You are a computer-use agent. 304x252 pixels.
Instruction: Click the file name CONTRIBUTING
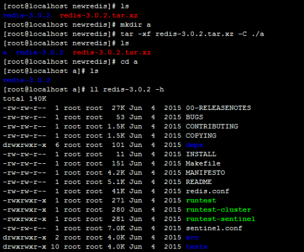pyautogui.click(x=212, y=126)
